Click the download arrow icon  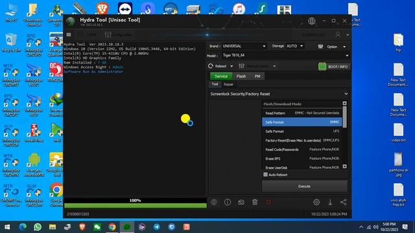click(330, 202)
